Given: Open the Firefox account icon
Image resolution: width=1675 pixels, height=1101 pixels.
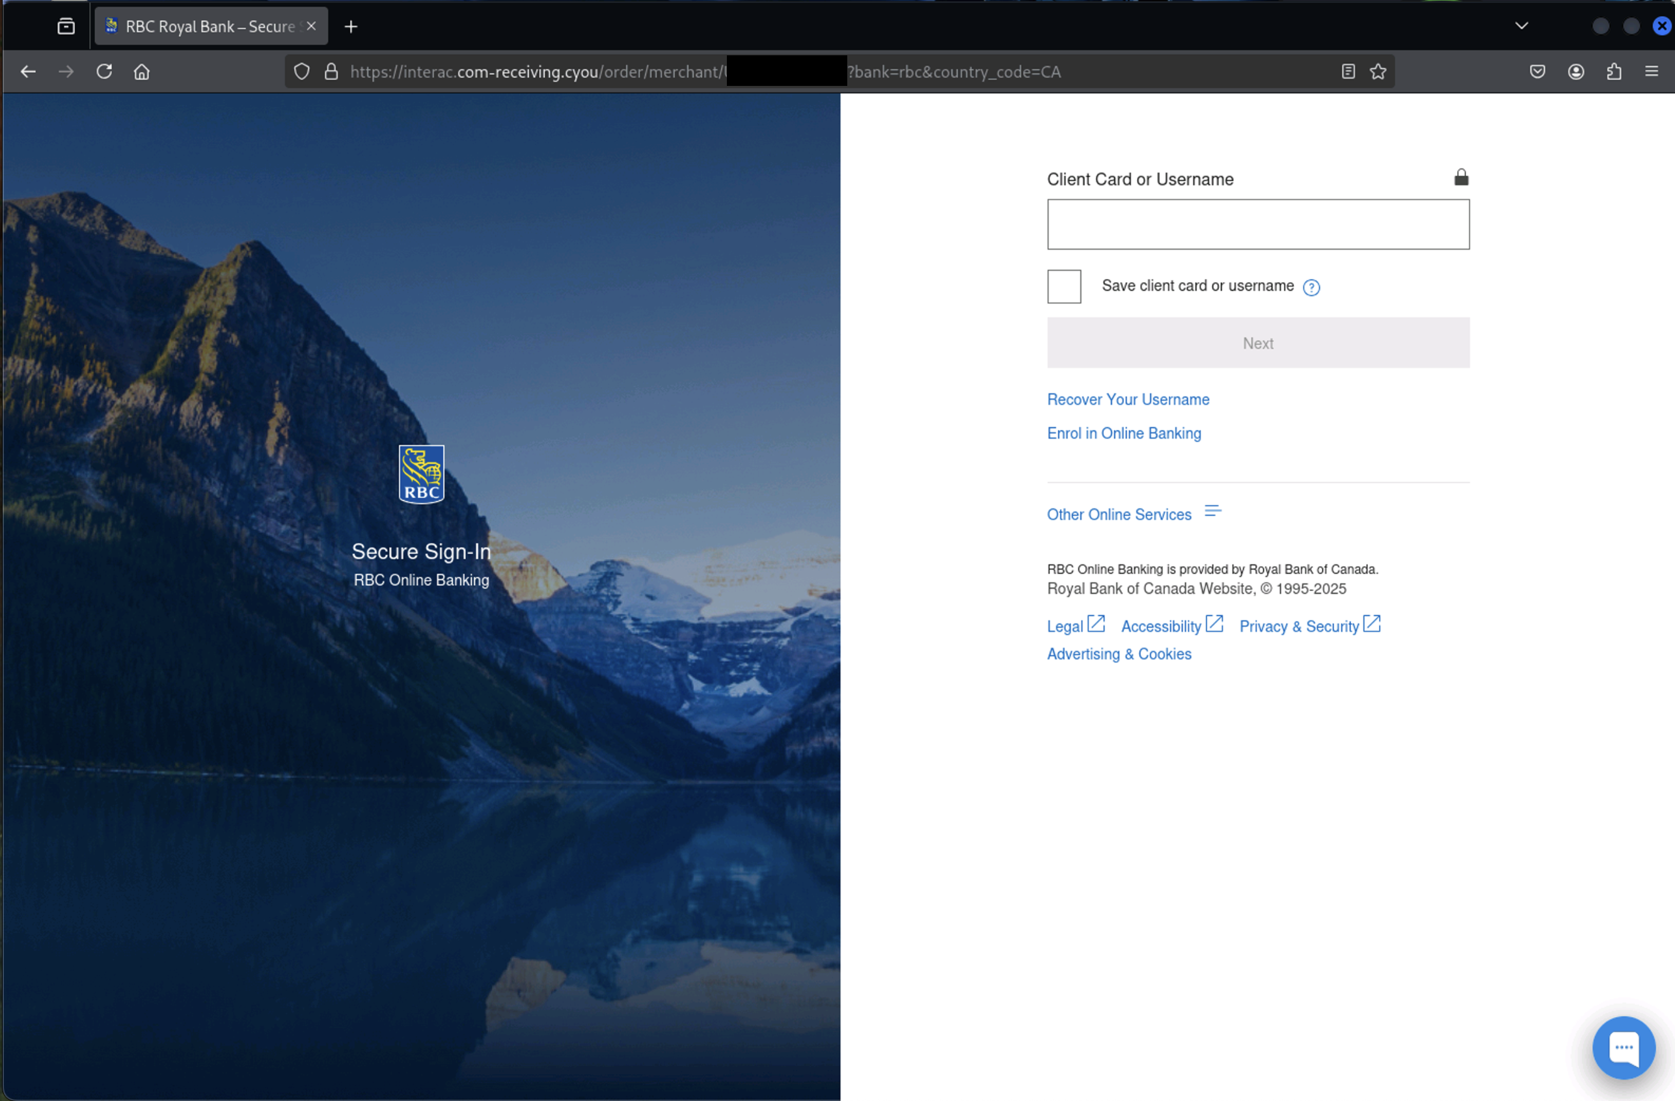Looking at the screenshot, I should click(1576, 72).
